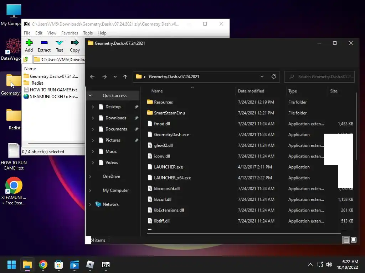The height and width of the screenshot is (273, 365).
Task: Open Downloads in the navigation pane
Action: point(116,118)
